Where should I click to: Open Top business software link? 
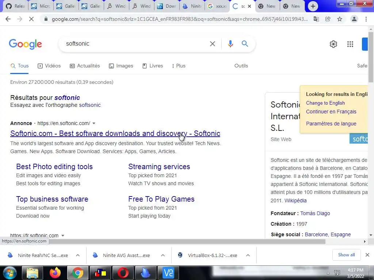point(52,199)
